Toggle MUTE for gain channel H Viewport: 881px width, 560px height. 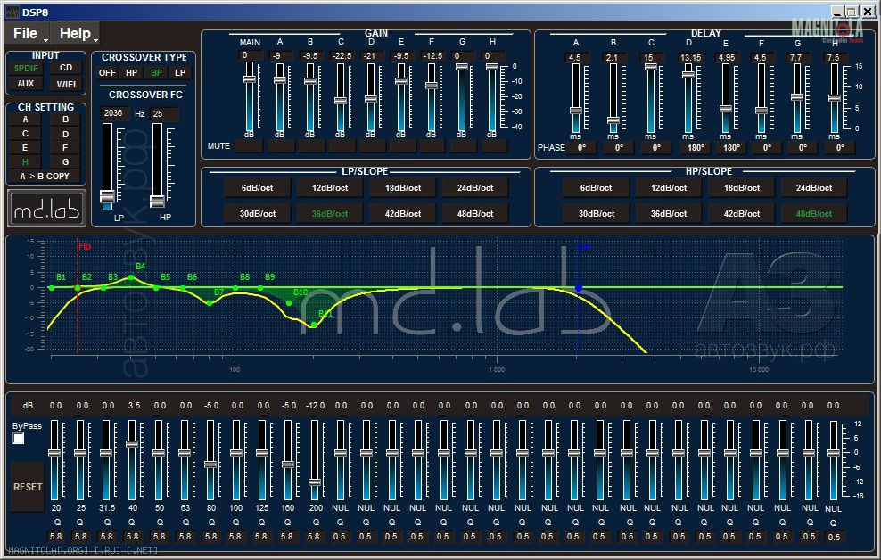tap(494, 146)
